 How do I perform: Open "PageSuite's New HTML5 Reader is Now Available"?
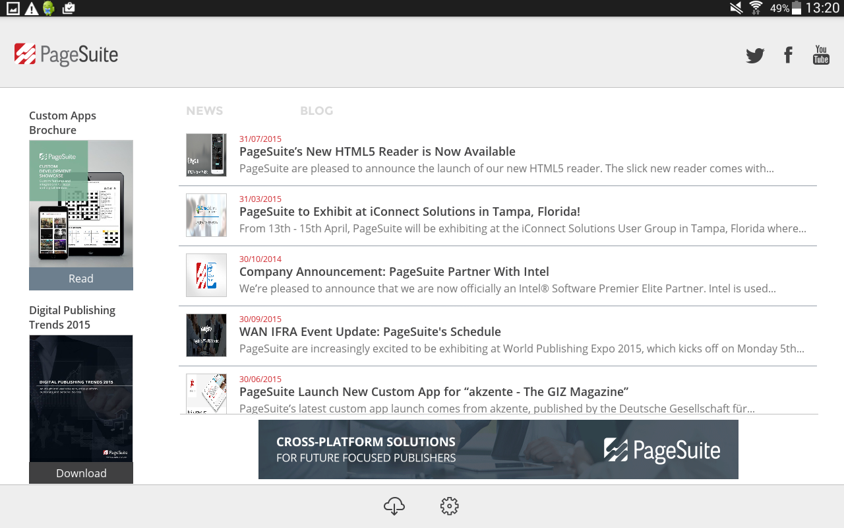pos(377,152)
